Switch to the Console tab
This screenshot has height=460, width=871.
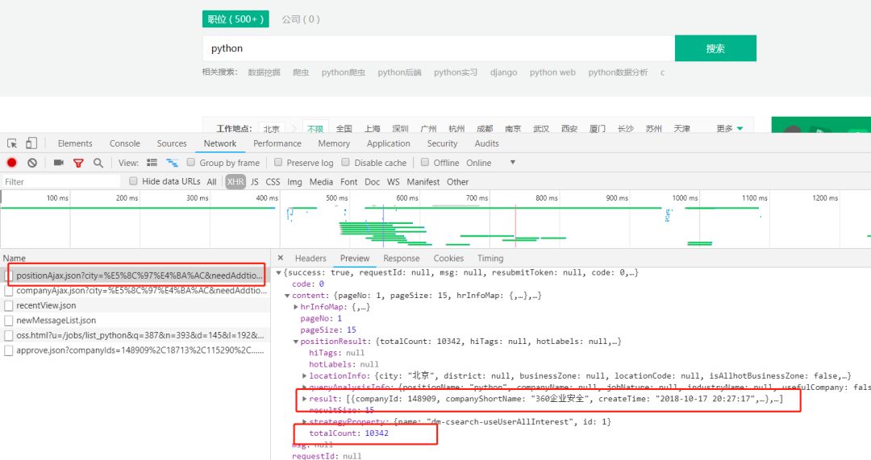point(125,143)
